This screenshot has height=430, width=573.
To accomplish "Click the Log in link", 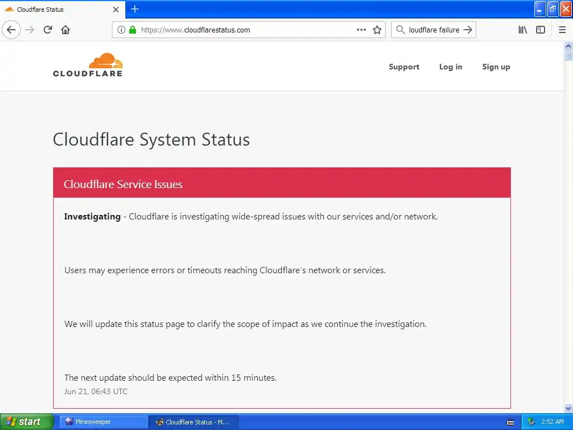I will click(x=450, y=67).
